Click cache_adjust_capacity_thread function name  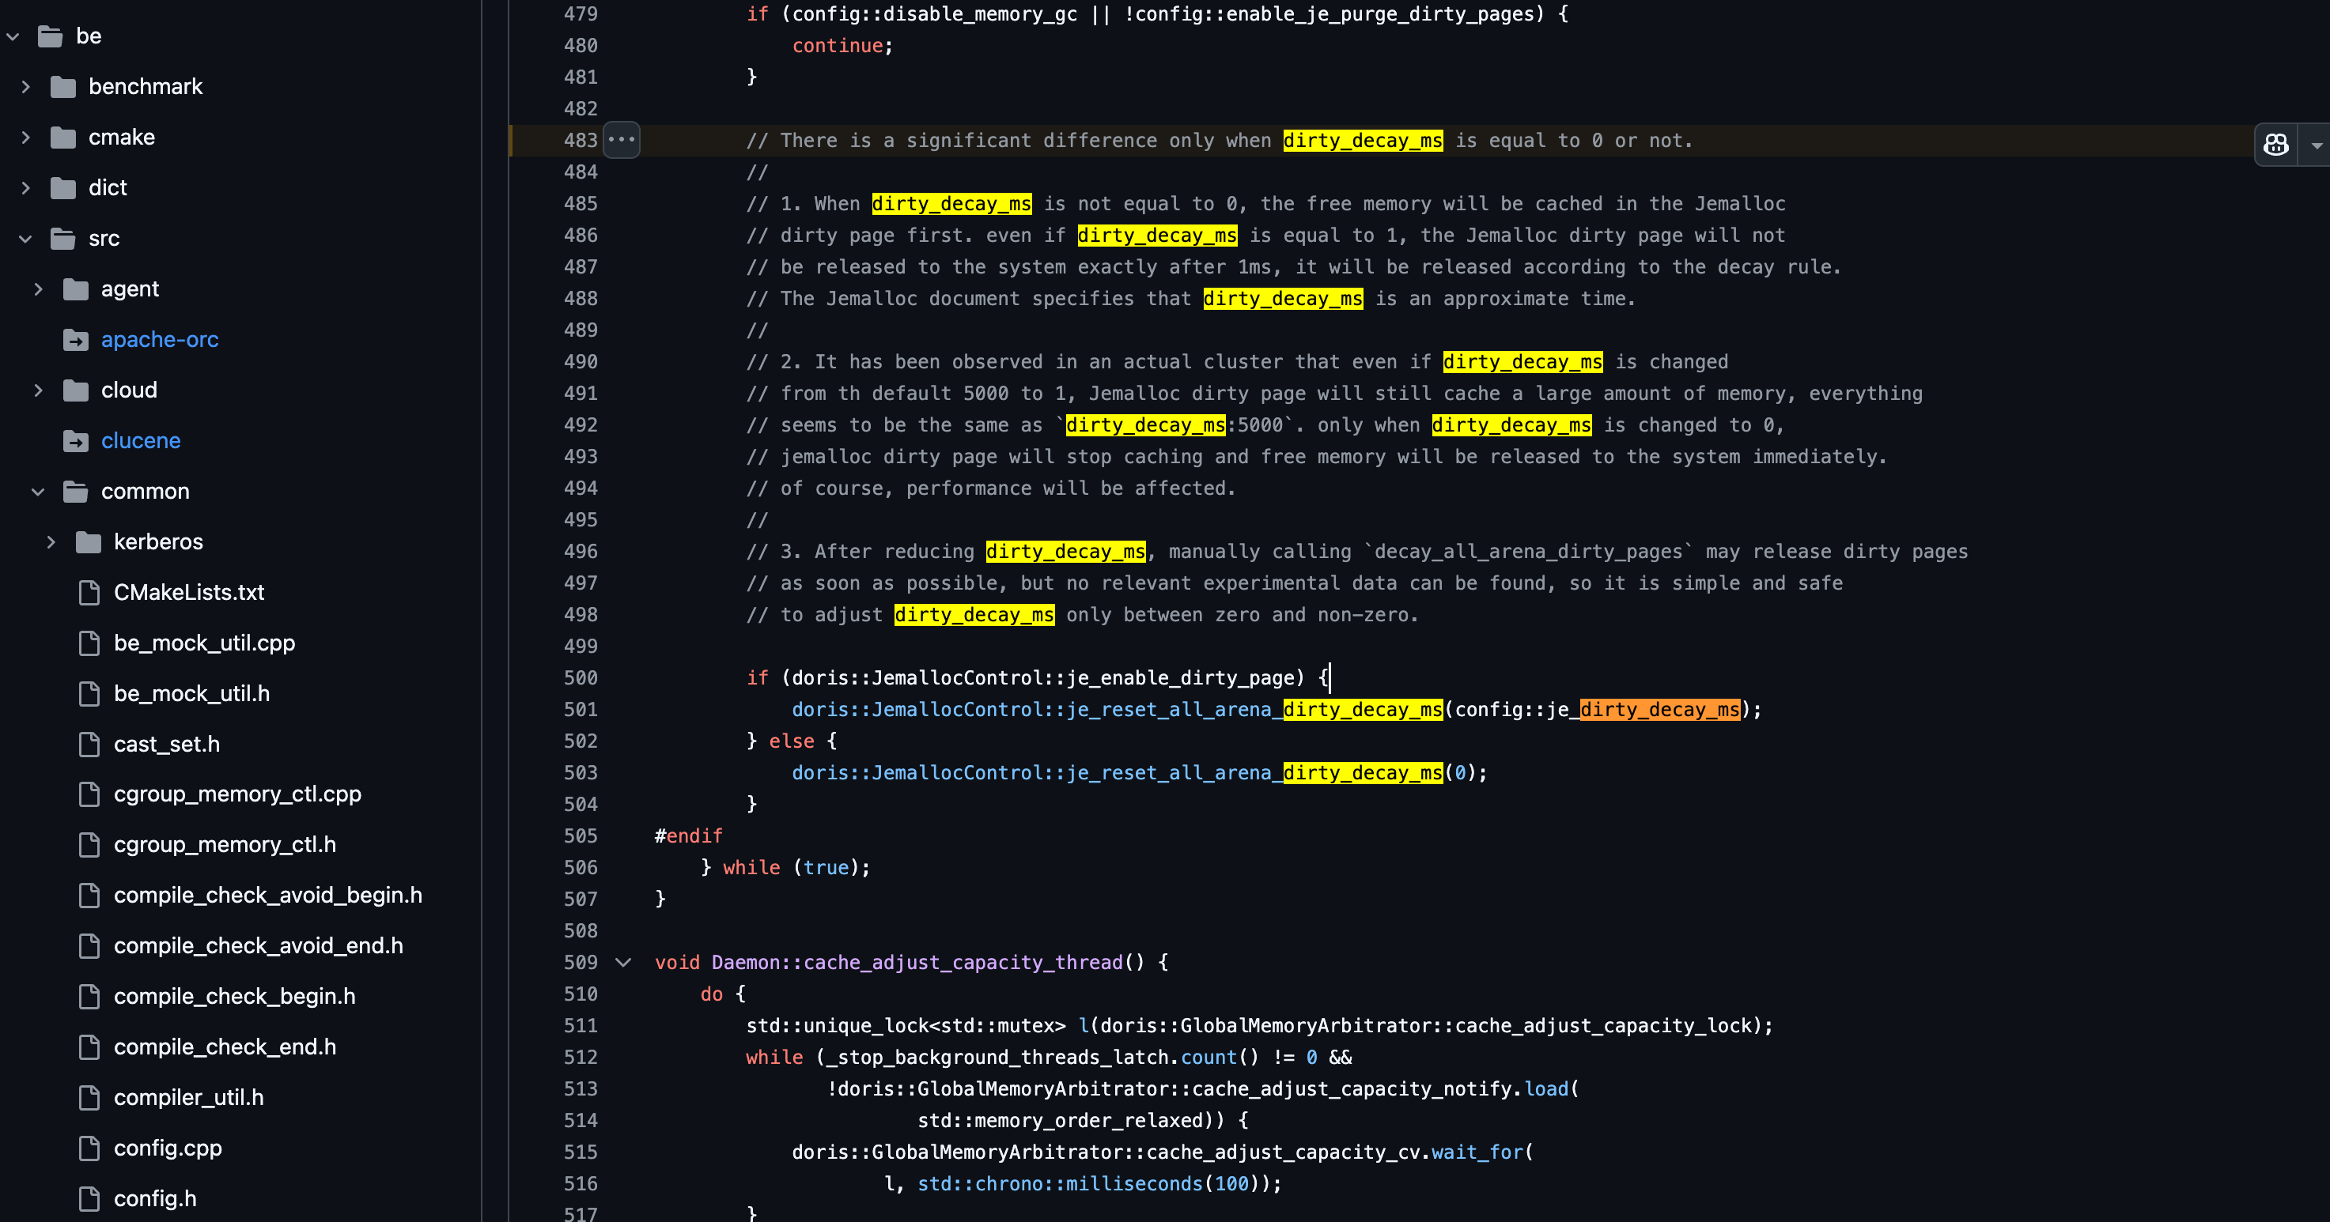coord(963,963)
